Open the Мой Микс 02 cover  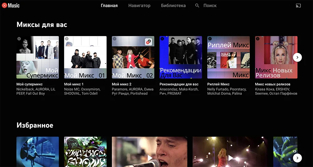click(133, 57)
